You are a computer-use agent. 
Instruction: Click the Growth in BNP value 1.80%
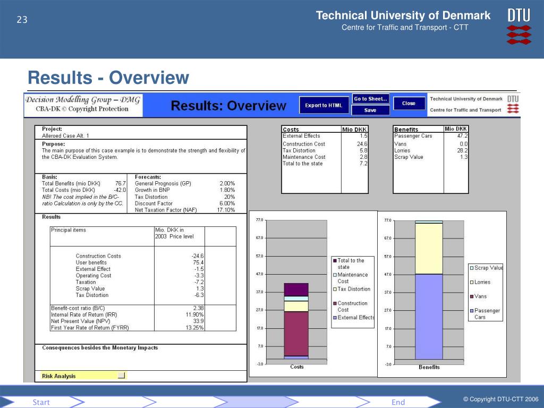click(x=227, y=190)
